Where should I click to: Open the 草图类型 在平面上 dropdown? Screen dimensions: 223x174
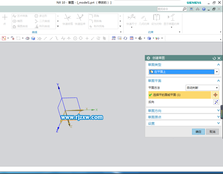click(x=217, y=72)
